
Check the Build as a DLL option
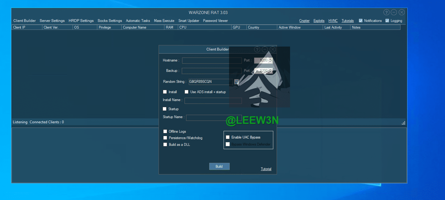tap(165, 145)
